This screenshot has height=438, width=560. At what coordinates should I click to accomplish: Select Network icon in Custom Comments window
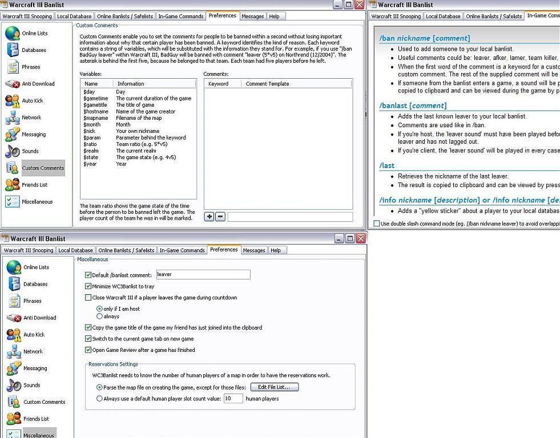coord(13,117)
